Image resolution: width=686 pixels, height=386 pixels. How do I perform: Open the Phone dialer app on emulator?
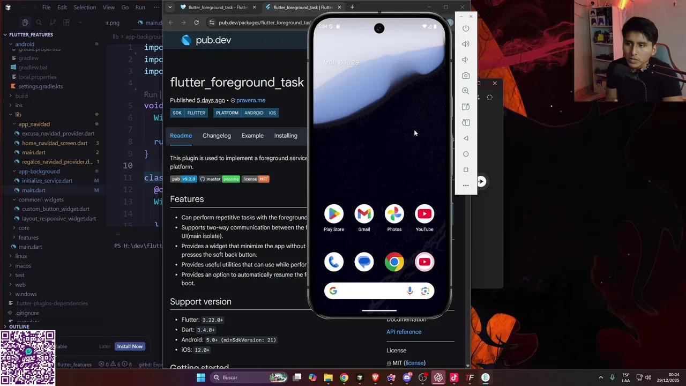click(x=334, y=262)
